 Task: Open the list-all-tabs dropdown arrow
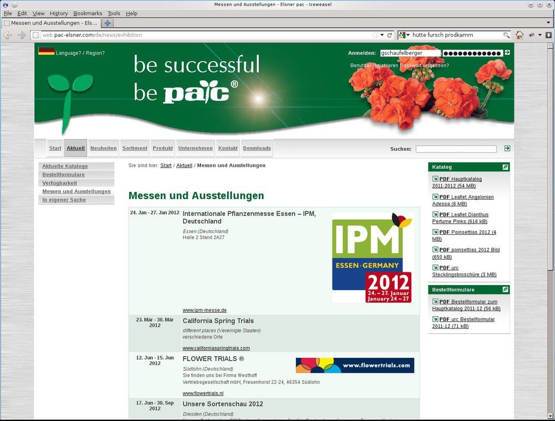[x=548, y=23]
